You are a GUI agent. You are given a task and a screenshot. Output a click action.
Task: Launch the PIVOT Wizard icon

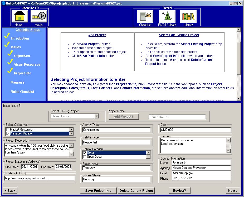(x=167, y=17)
